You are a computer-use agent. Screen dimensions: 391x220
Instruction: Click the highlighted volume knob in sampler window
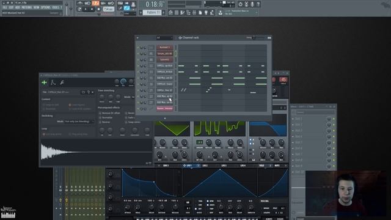click(x=123, y=81)
